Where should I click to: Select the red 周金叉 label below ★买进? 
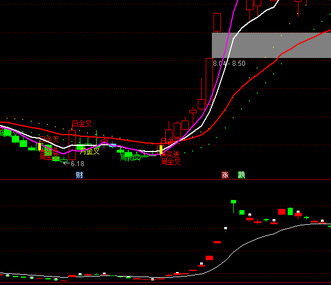click(x=171, y=162)
